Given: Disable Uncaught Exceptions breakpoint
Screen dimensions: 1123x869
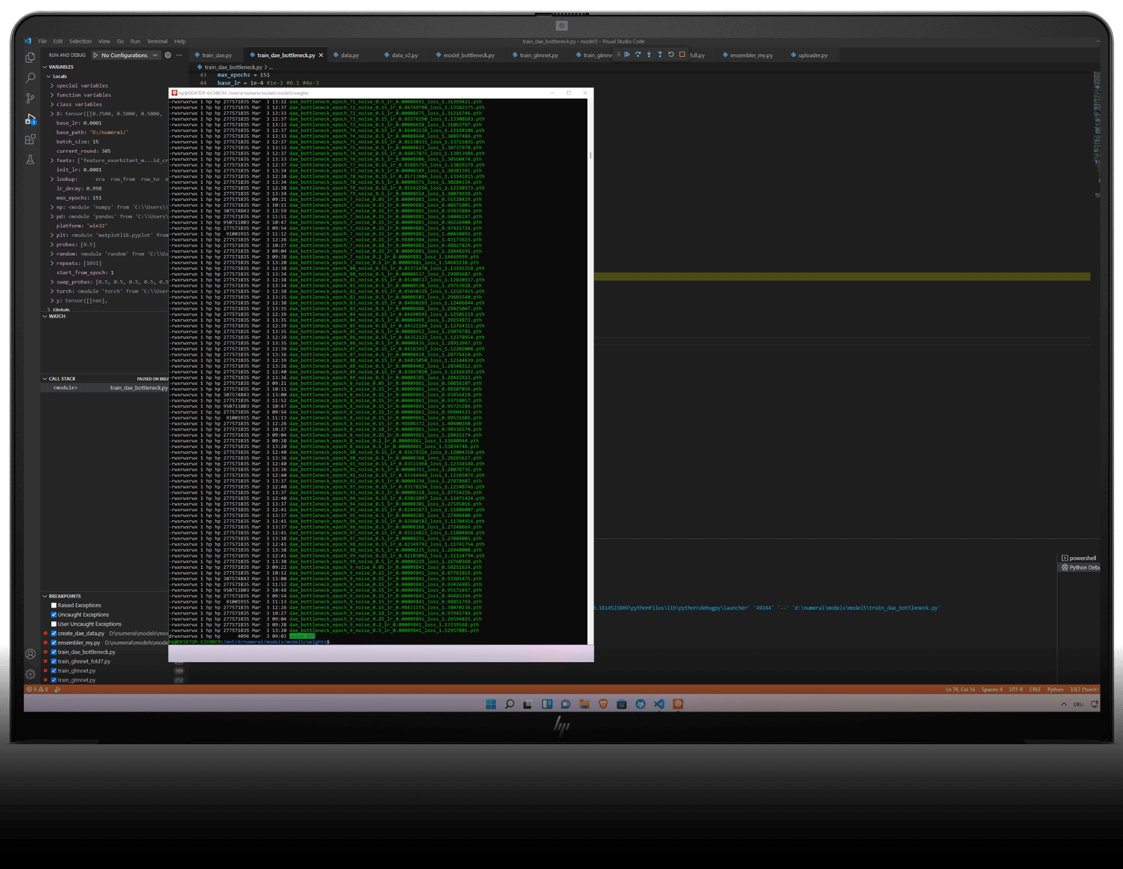Looking at the screenshot, I should coord(54,615).
